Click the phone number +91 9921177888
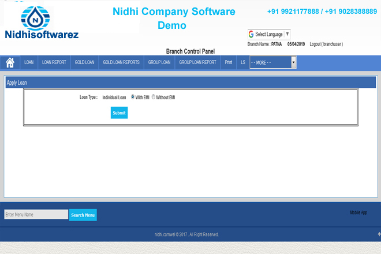The height and width of the screenshot is (254, 381). (293, 12)
